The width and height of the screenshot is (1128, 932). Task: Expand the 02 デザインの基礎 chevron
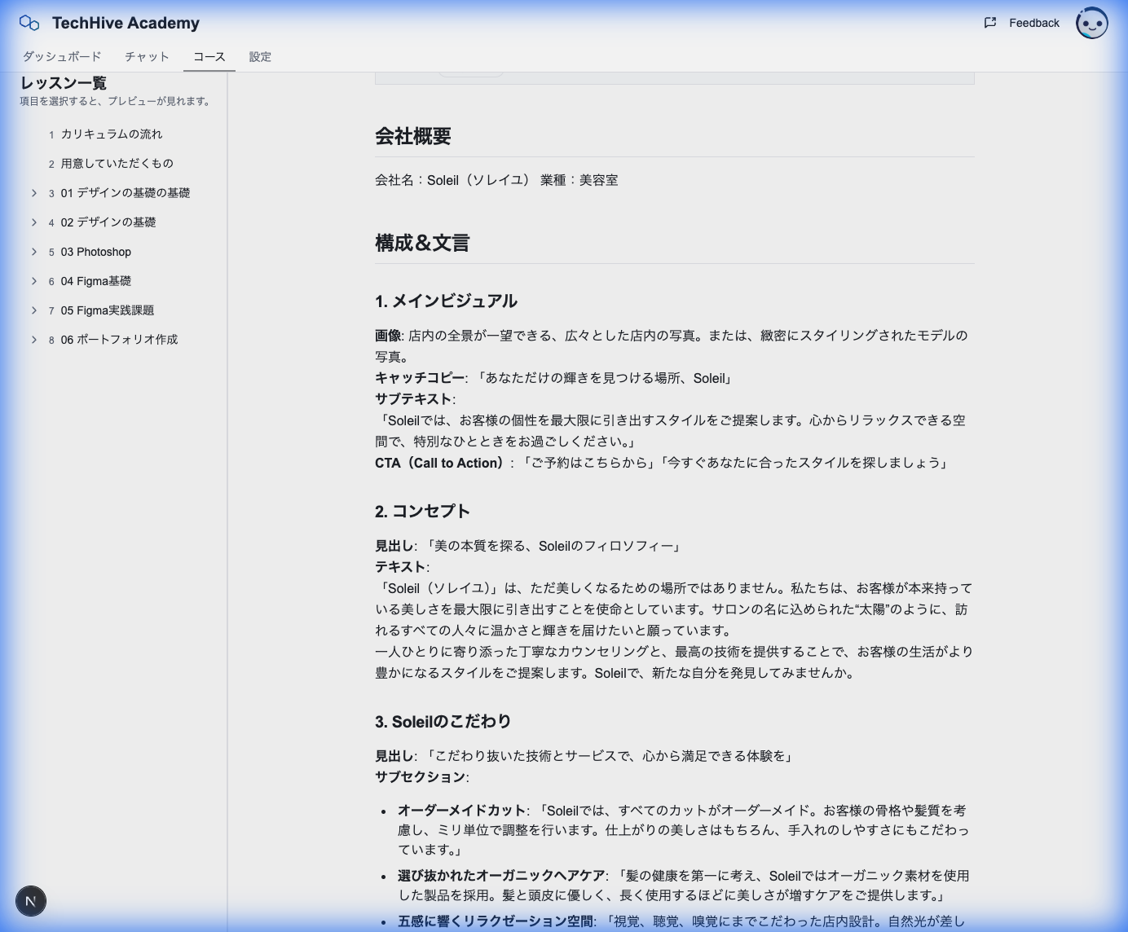[x=34, y=222]
